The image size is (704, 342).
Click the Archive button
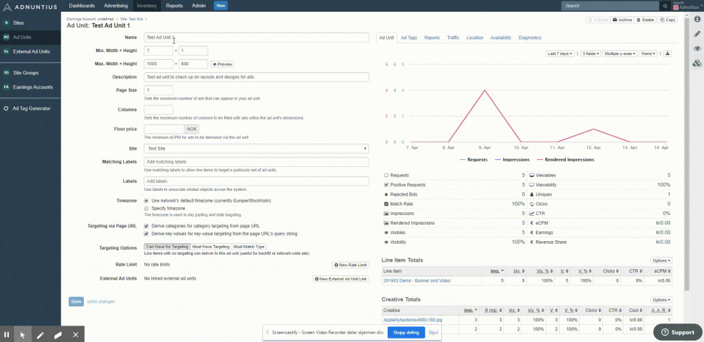pyautogui.click(x=622, y=20)
